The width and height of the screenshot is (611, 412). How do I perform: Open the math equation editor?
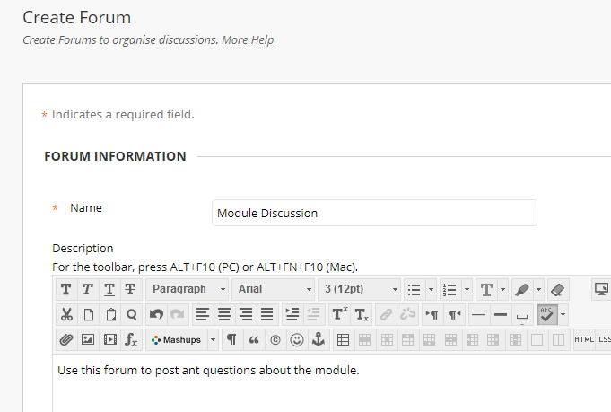(131, 339)
